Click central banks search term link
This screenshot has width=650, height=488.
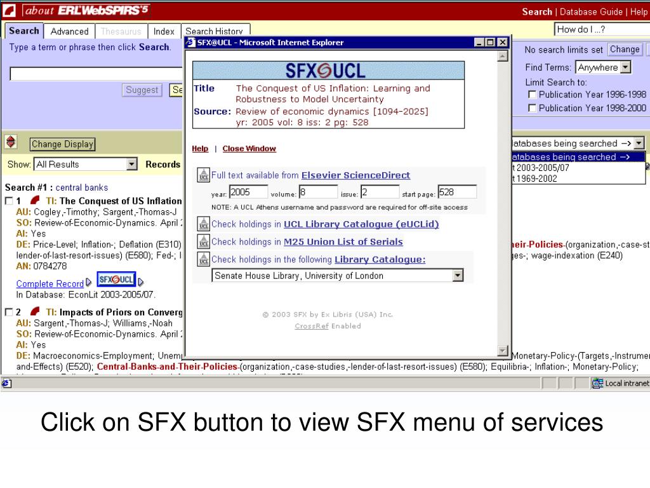click(82, 187)
